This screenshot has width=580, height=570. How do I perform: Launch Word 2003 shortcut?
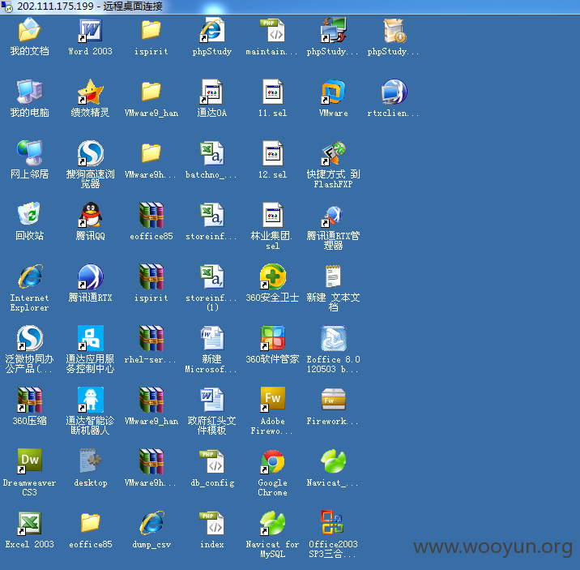click(90, 30)
